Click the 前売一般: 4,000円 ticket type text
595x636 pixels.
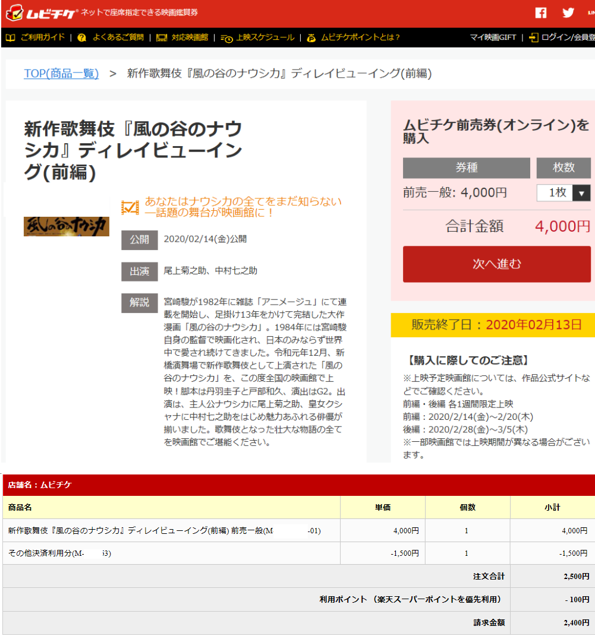click(x=455, y=192)
